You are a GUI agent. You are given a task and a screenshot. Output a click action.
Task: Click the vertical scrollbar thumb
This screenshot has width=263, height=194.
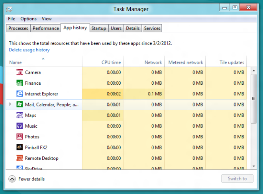[x=253, y=99]
